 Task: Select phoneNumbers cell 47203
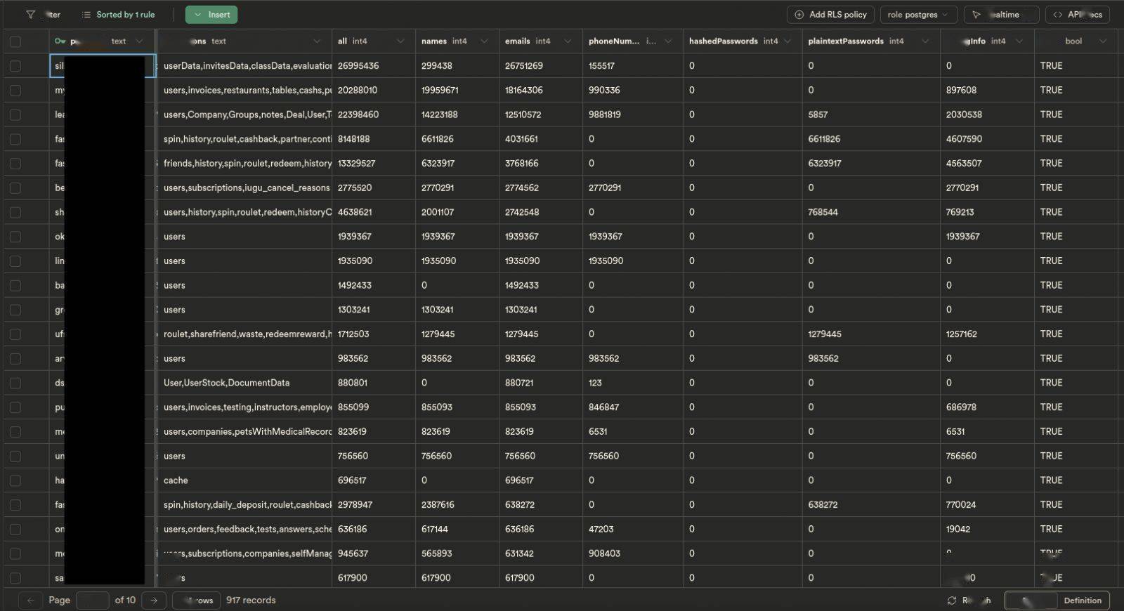coord(633,530)
